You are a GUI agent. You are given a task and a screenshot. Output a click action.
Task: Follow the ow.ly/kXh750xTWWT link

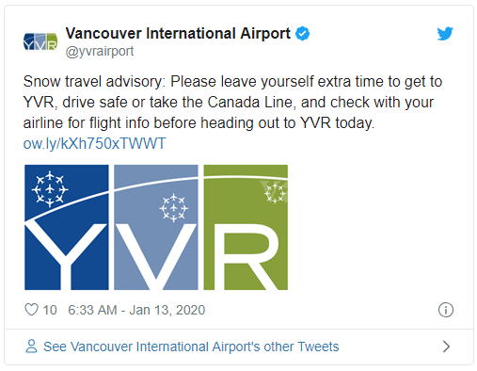94,143
